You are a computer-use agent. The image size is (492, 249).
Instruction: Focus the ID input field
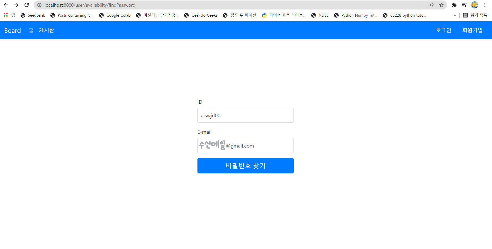245,115
